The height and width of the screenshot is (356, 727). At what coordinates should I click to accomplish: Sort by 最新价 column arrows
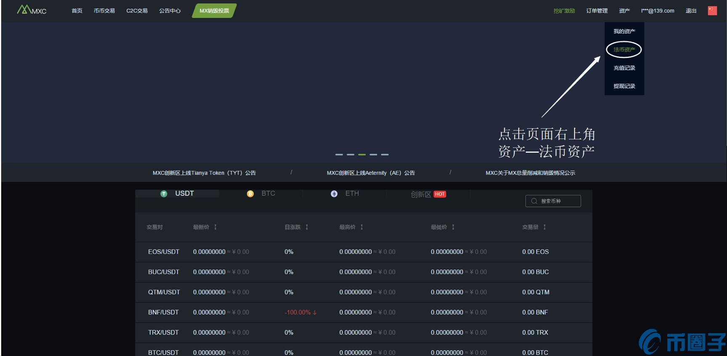216,227
